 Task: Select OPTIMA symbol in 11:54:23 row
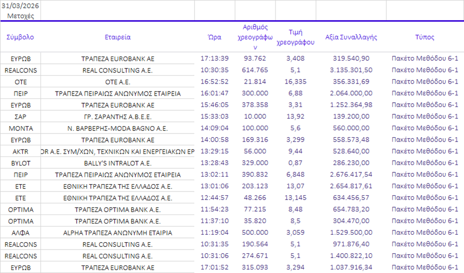click(20, 210)
